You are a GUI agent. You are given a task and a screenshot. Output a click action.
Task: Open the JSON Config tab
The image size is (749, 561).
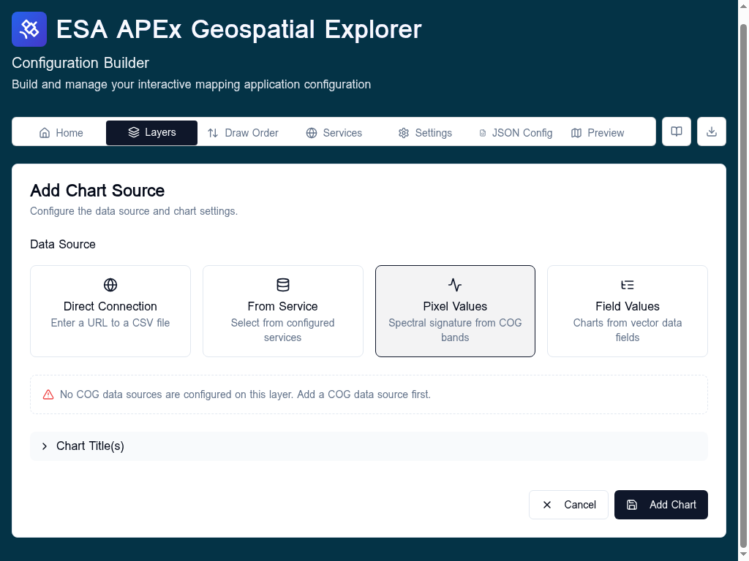pos(516,133)
